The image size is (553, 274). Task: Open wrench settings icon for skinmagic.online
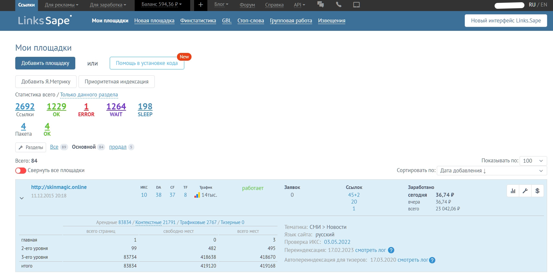(525, 191)
